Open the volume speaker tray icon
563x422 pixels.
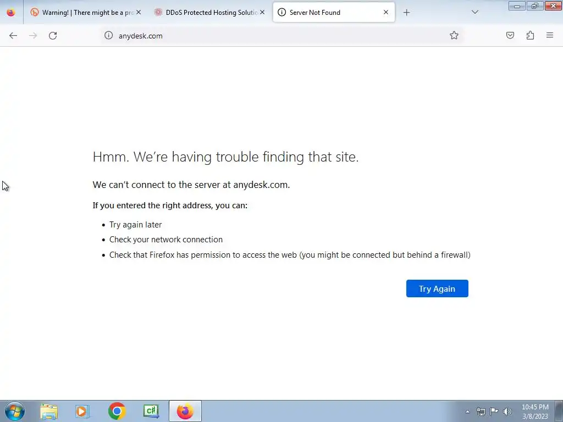coord(507,412)
